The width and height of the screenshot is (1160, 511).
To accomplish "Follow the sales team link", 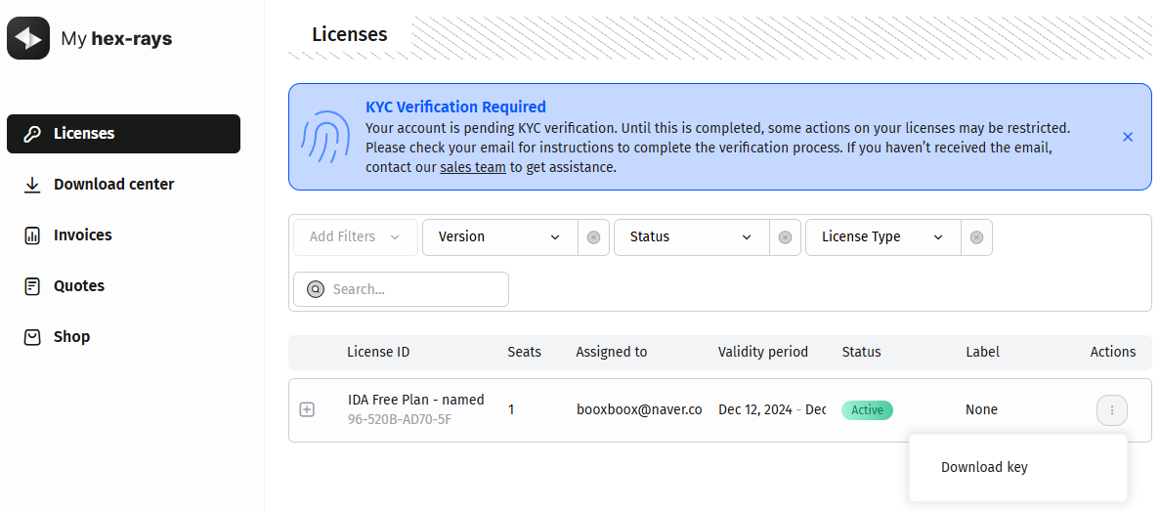I will coord(473,167).
